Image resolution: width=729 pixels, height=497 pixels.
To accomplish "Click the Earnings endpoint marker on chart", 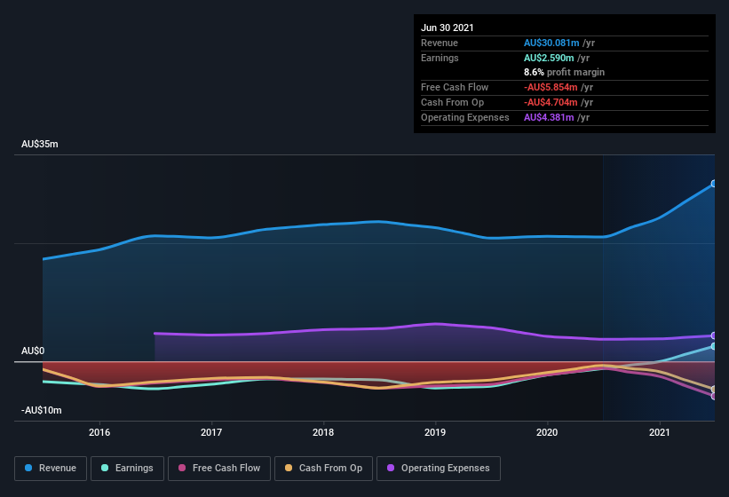I will pyautogui.click(x=714, y=346).
